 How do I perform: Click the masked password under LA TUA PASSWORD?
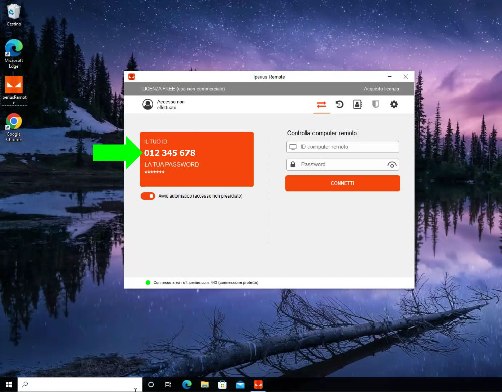pos(154,172)
